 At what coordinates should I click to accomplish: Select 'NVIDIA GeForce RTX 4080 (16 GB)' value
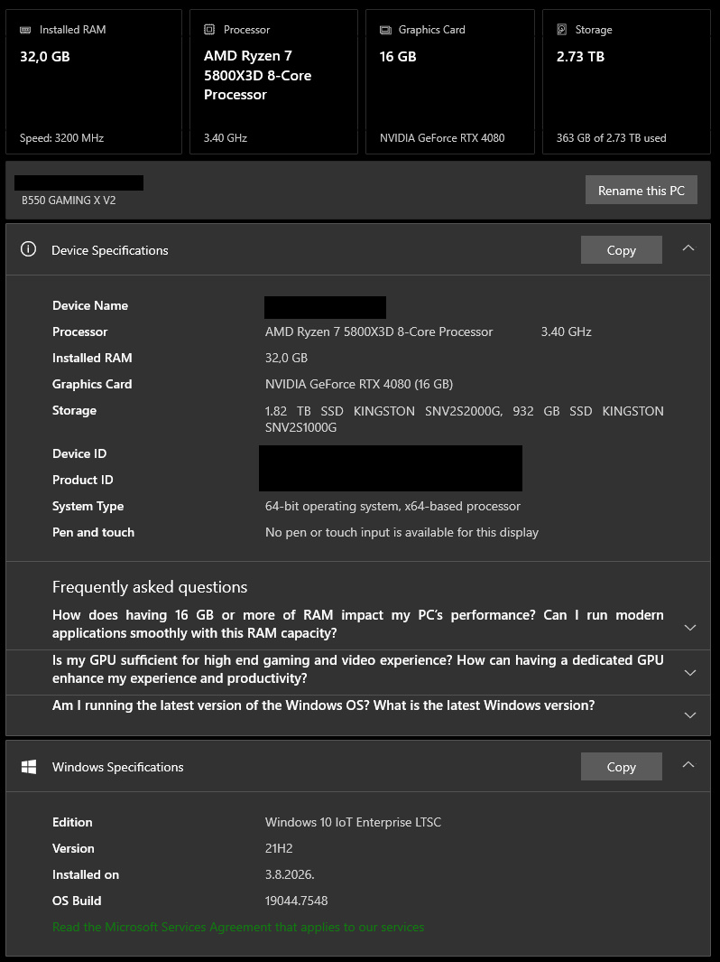pos(359,384)
